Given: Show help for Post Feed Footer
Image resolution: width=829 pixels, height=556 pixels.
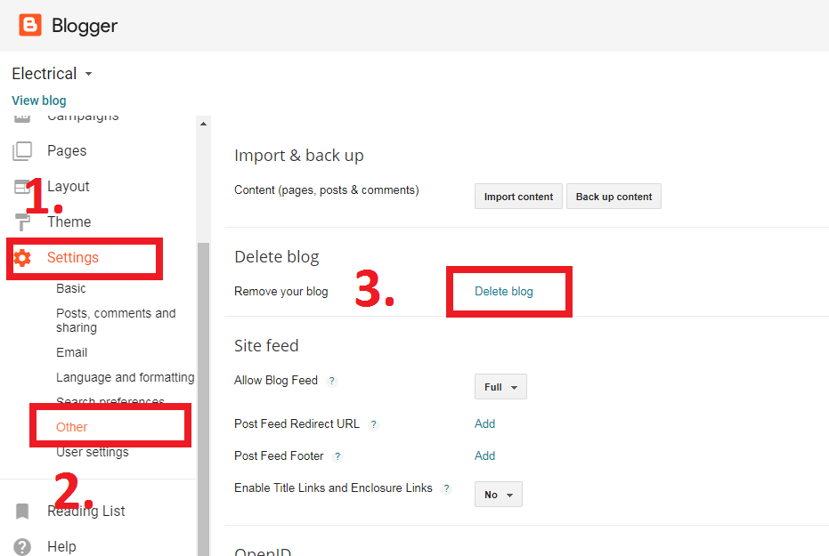Looking at the screenshot, I should [x=337, y=456].
